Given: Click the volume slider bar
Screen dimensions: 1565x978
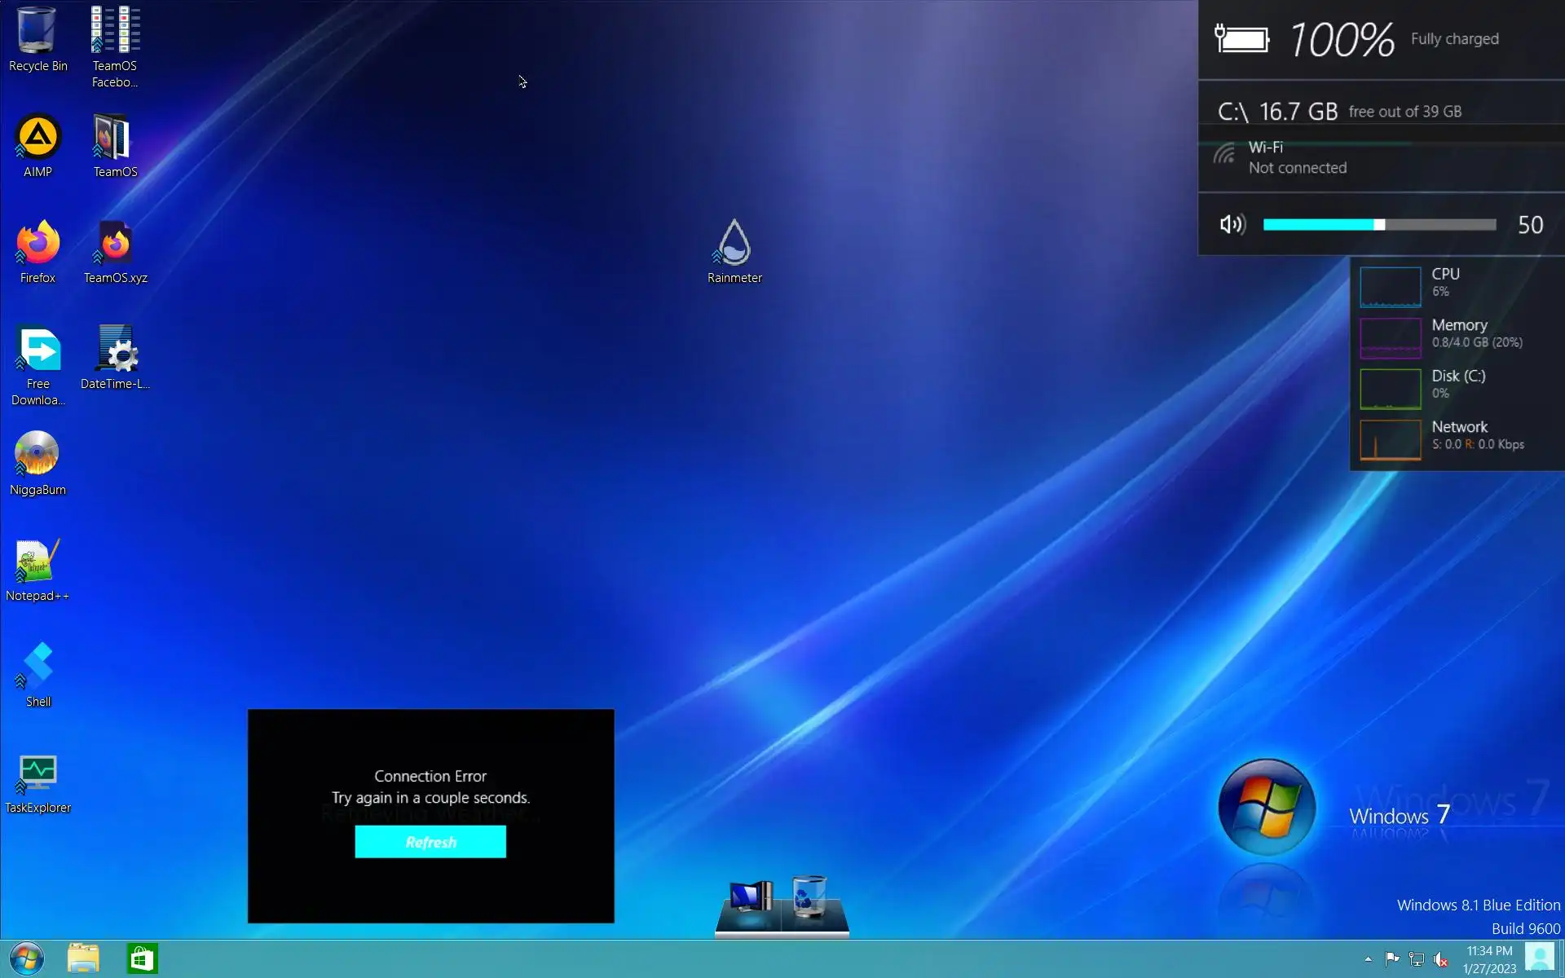Looking at the screenshot, I should (x=1379, y=225).
